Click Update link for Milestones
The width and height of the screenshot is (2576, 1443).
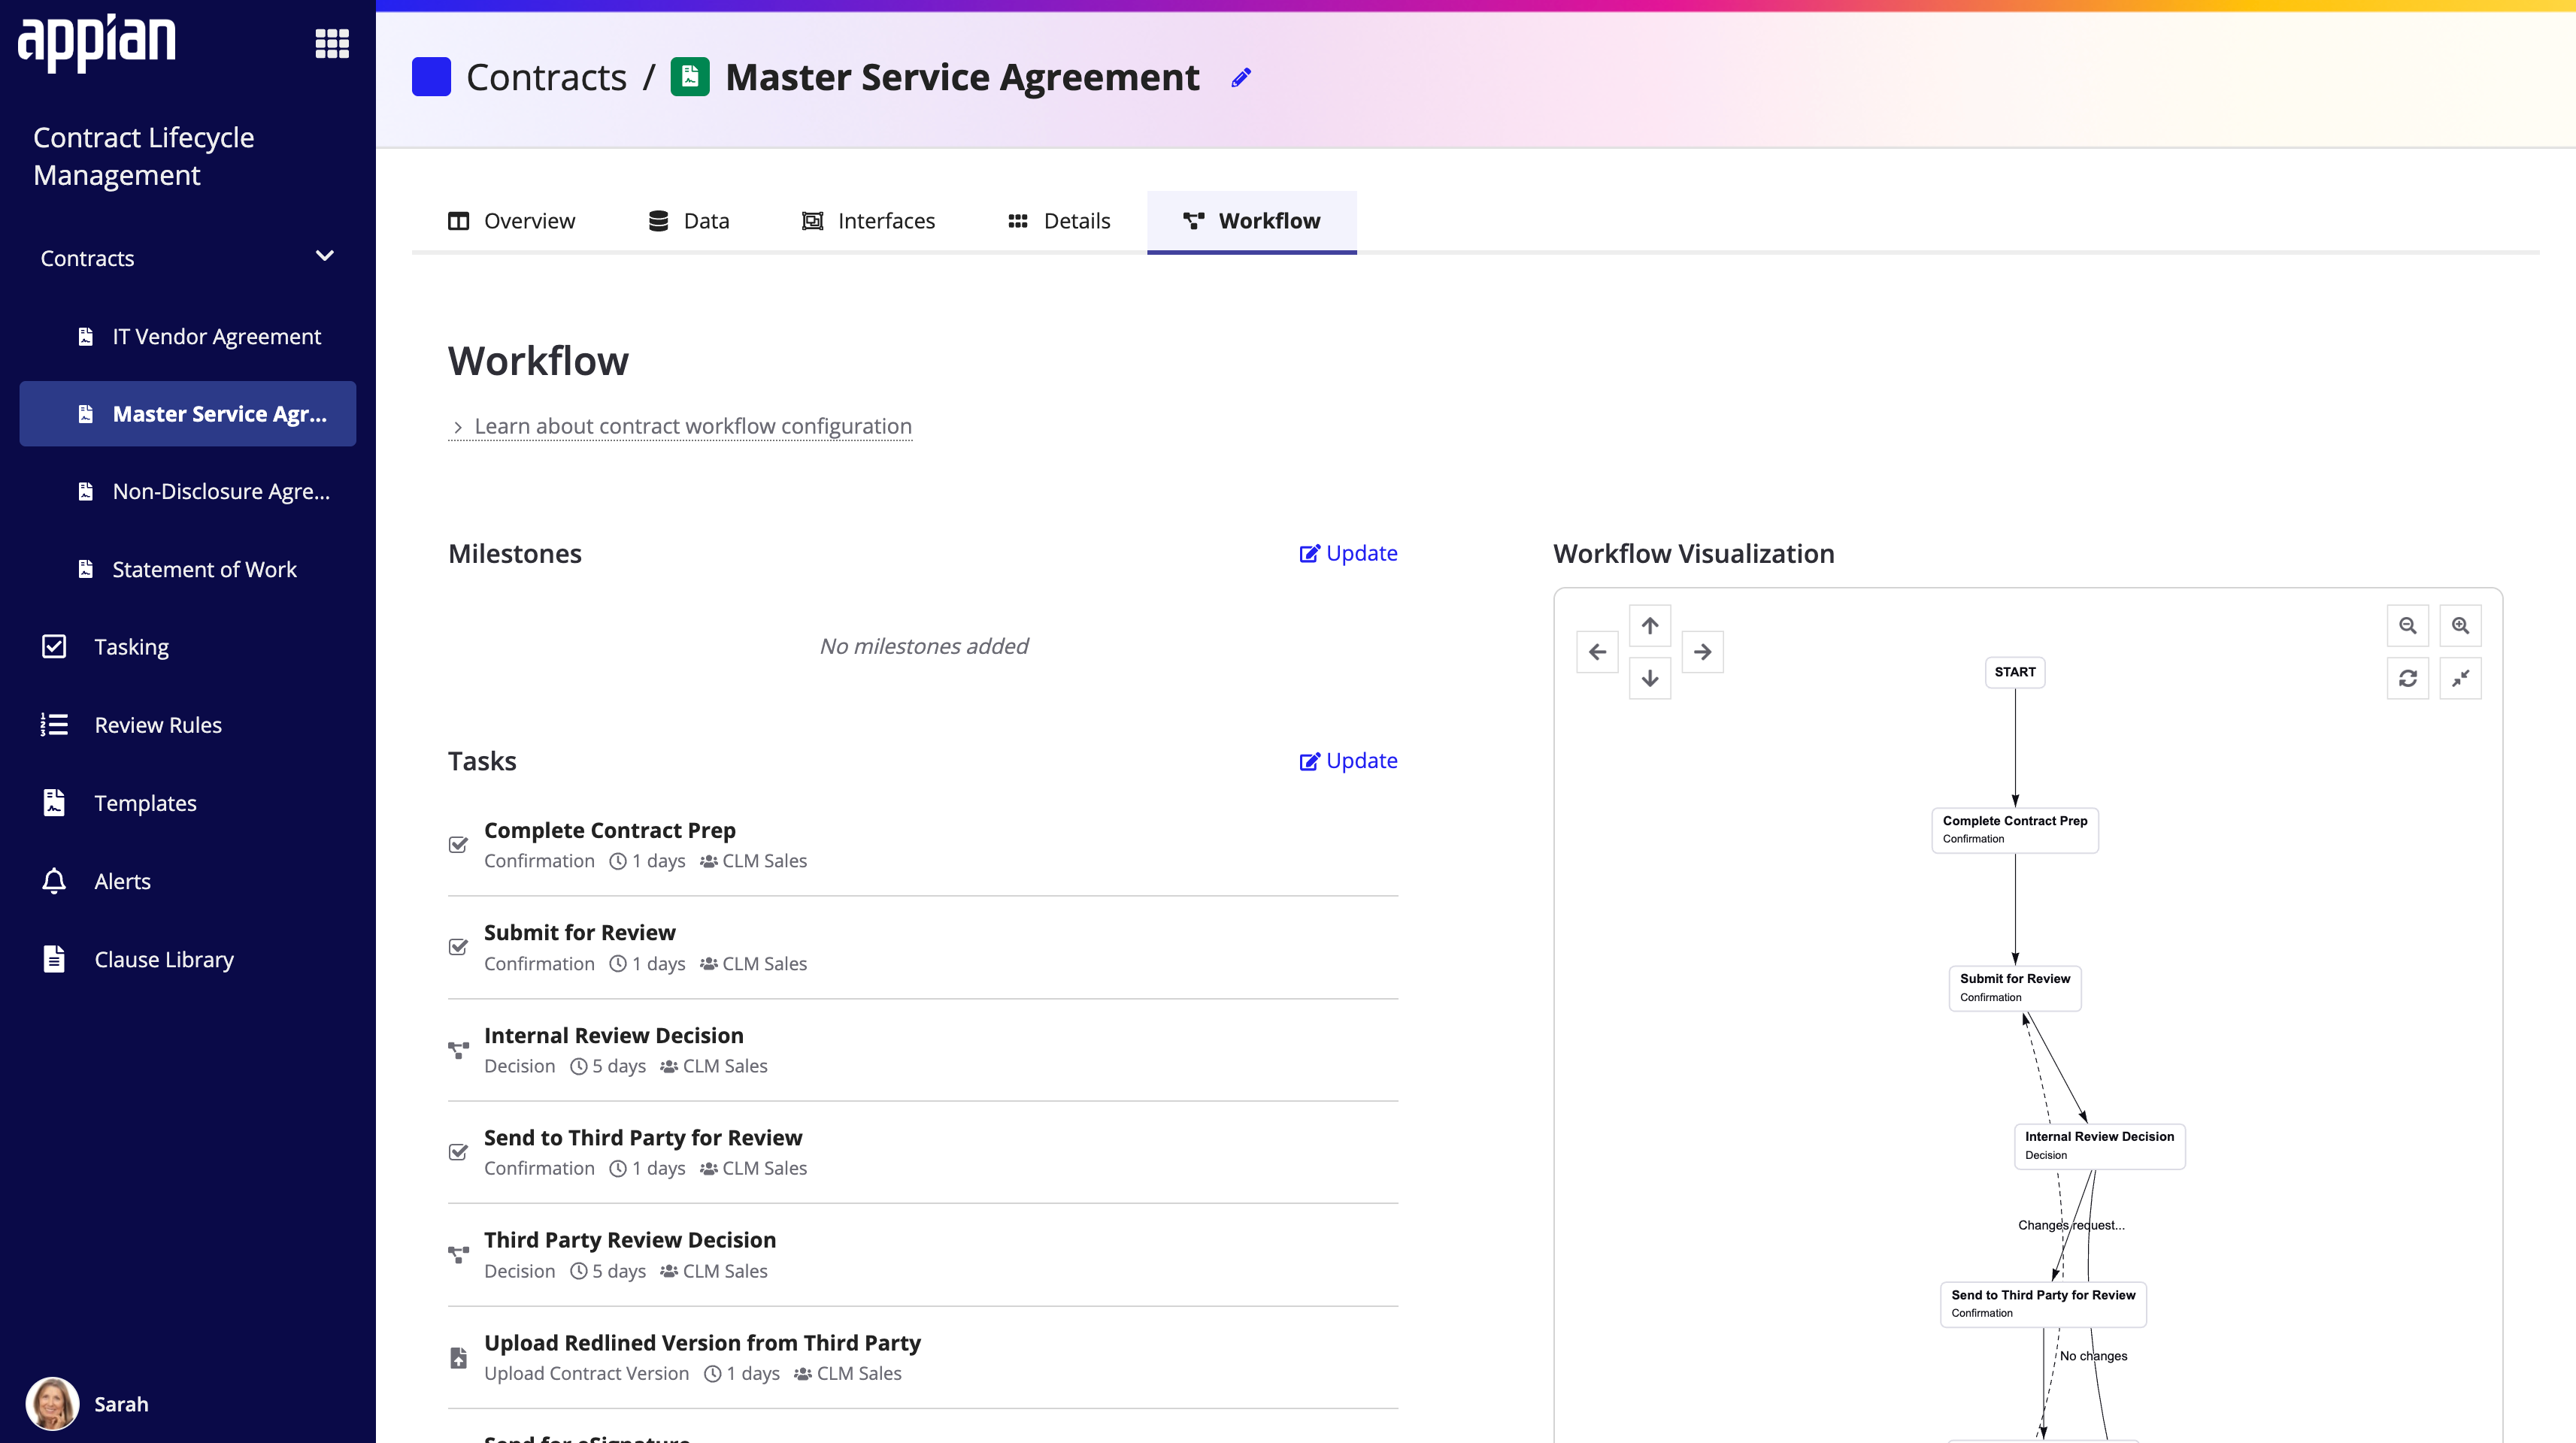(1348, 554)
